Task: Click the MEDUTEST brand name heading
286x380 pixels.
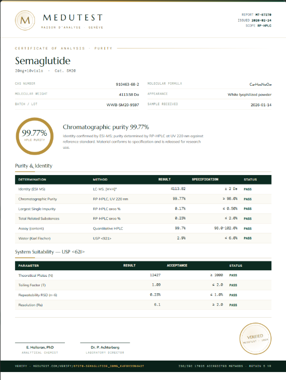Action: (73, 17)
